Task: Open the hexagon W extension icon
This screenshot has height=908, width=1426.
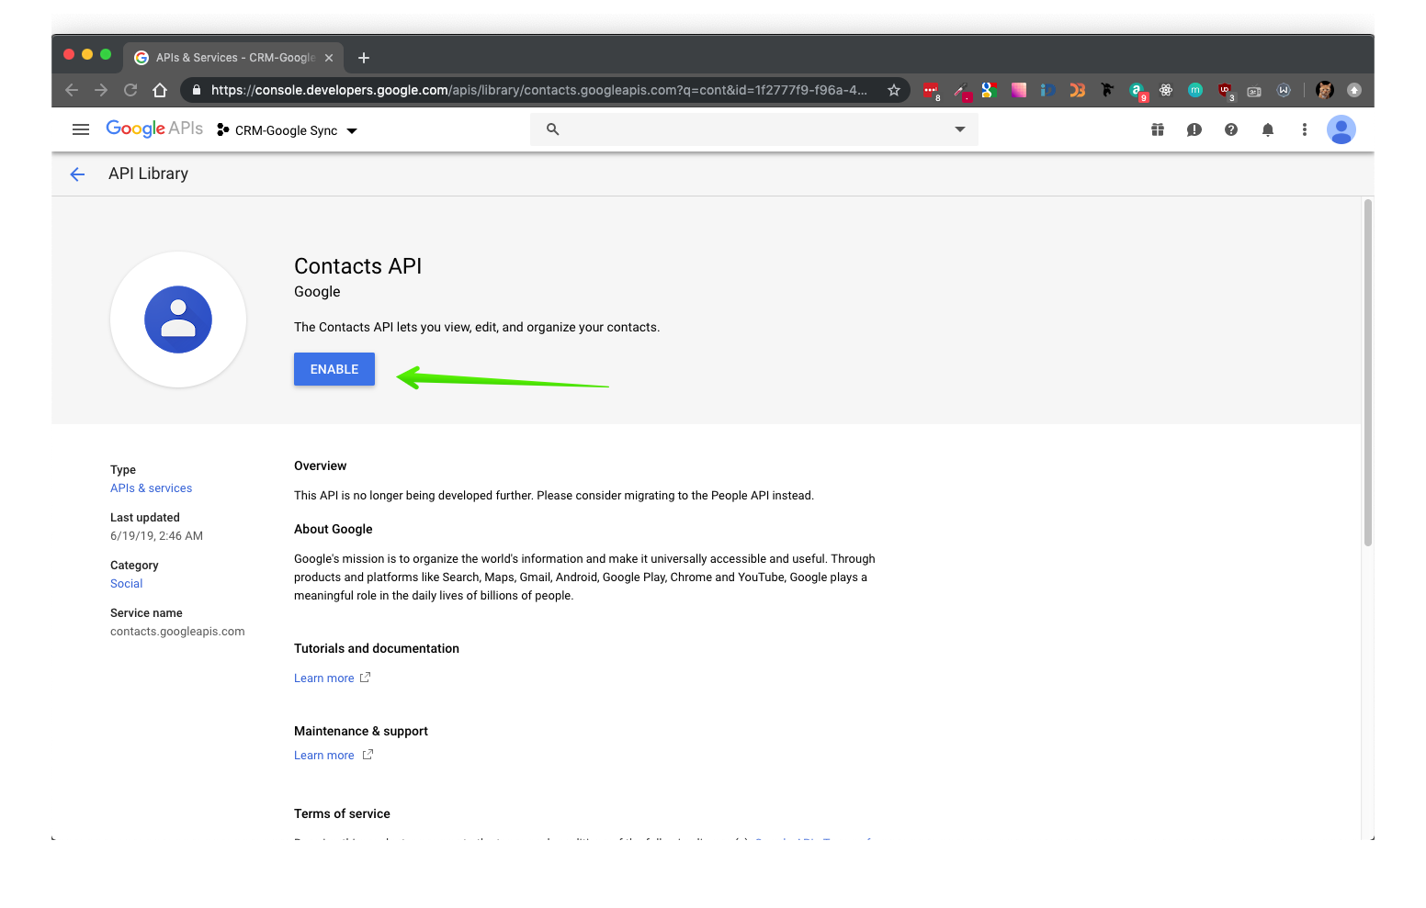Action: pyautogui.click(x=1284, y=90)
